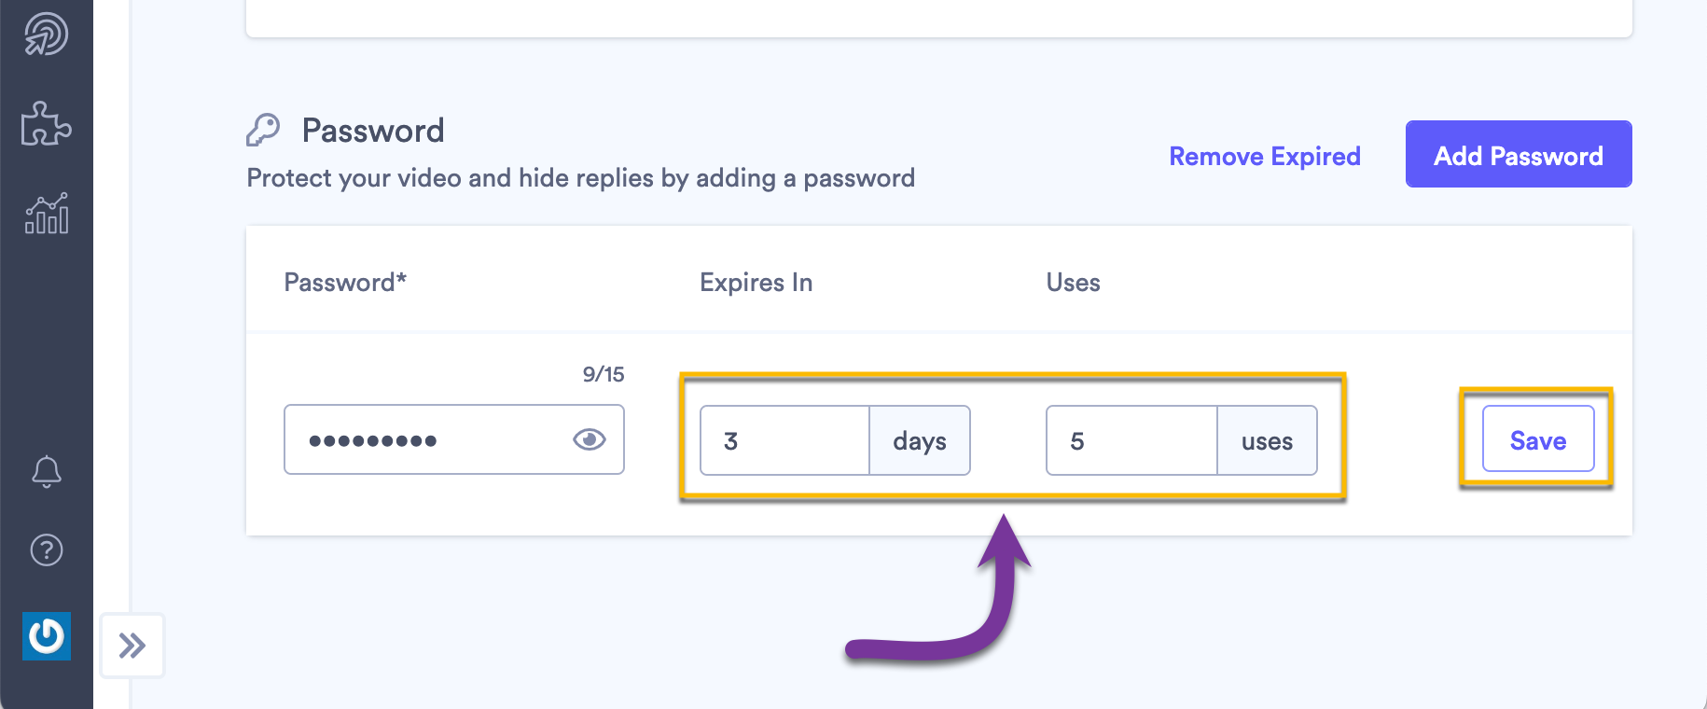1707x709 pixels.
Task: Click the Expires In column header
Action: 756,283
